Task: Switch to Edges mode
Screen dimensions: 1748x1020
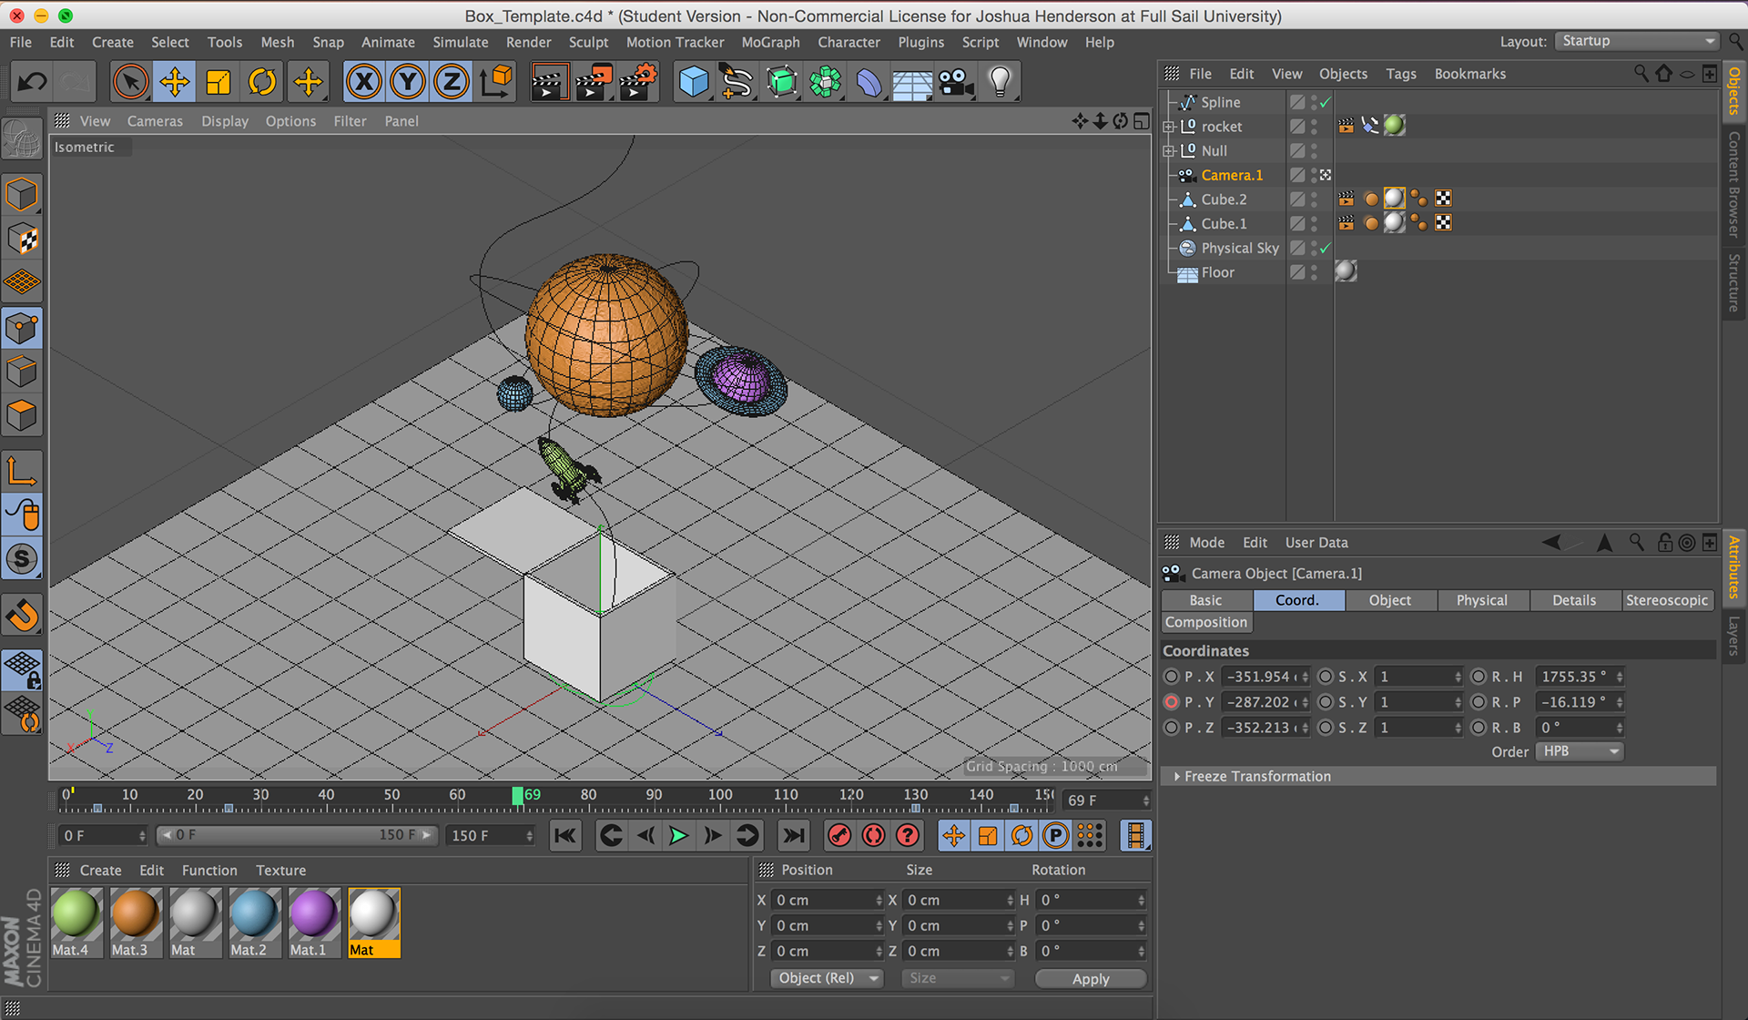Action: 22,372
